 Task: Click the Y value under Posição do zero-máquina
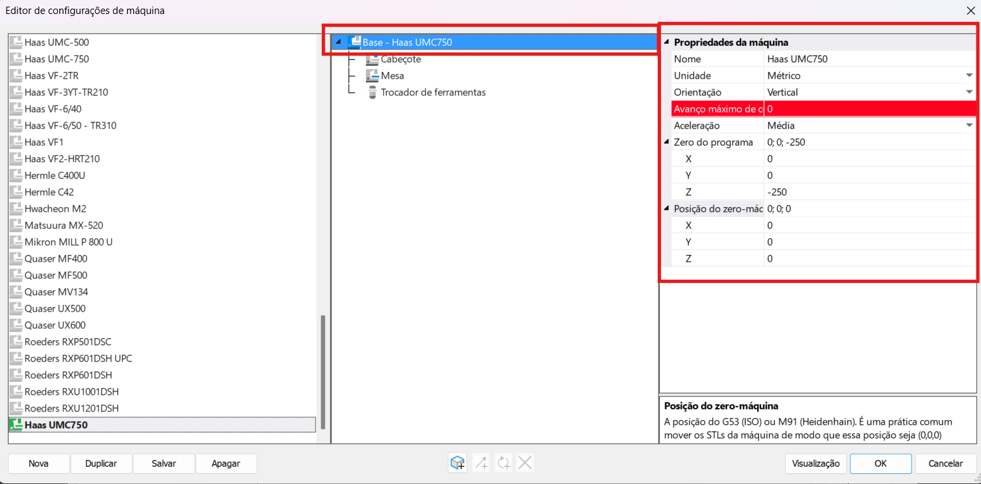pyautogui.click(x=870, y=242)
